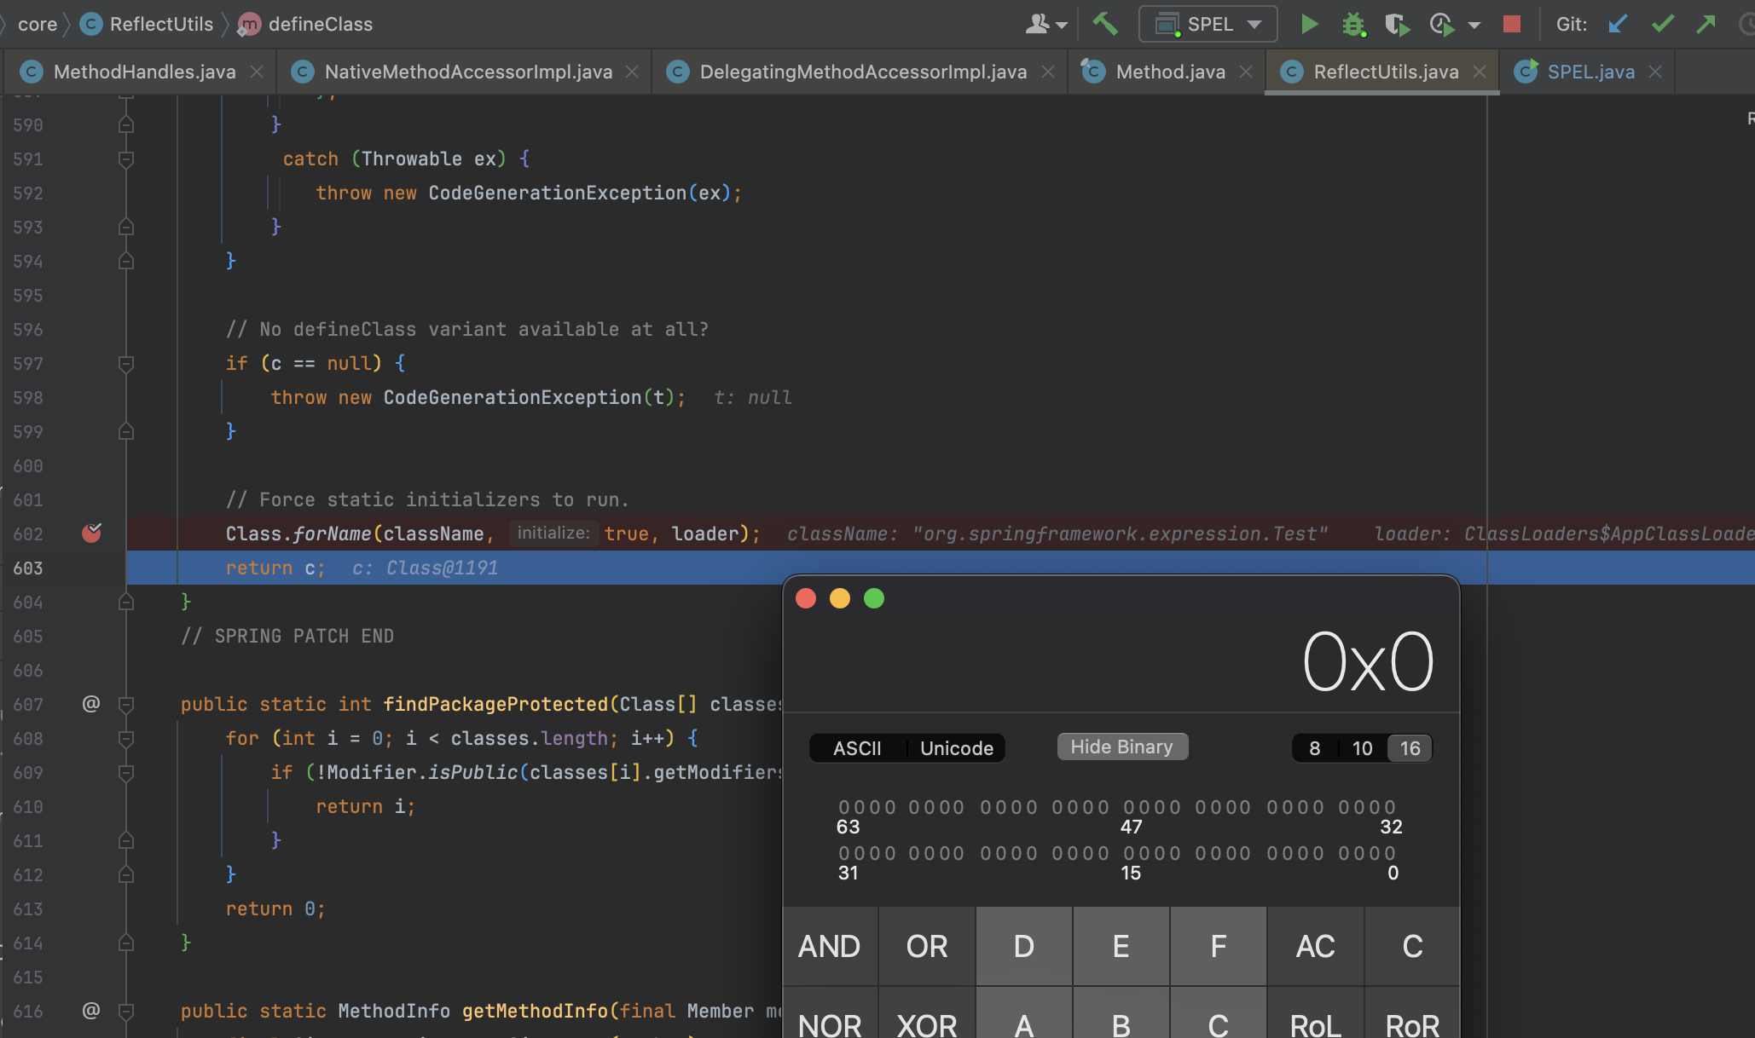Click the NOR key in calculator

tap(830, 1014)
